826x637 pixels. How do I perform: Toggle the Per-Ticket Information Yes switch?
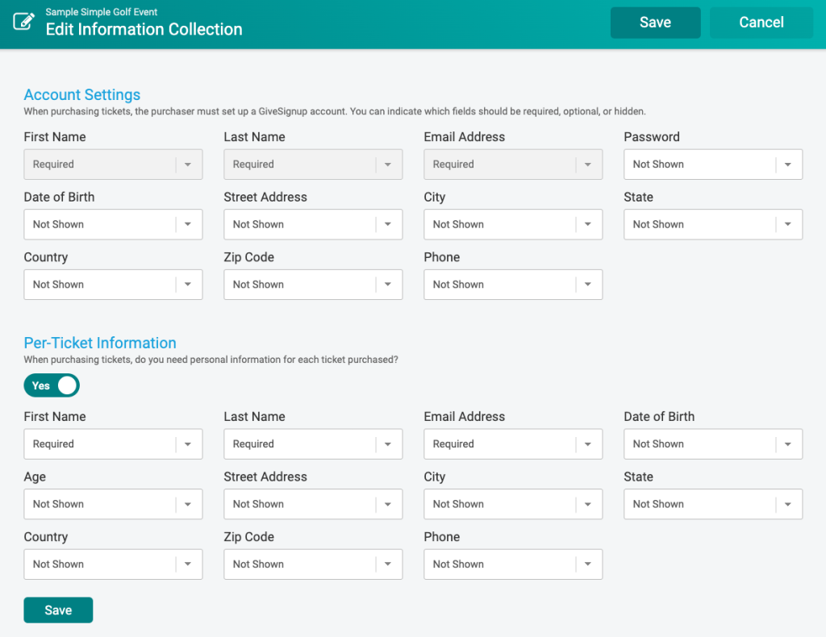click(52, 385)
